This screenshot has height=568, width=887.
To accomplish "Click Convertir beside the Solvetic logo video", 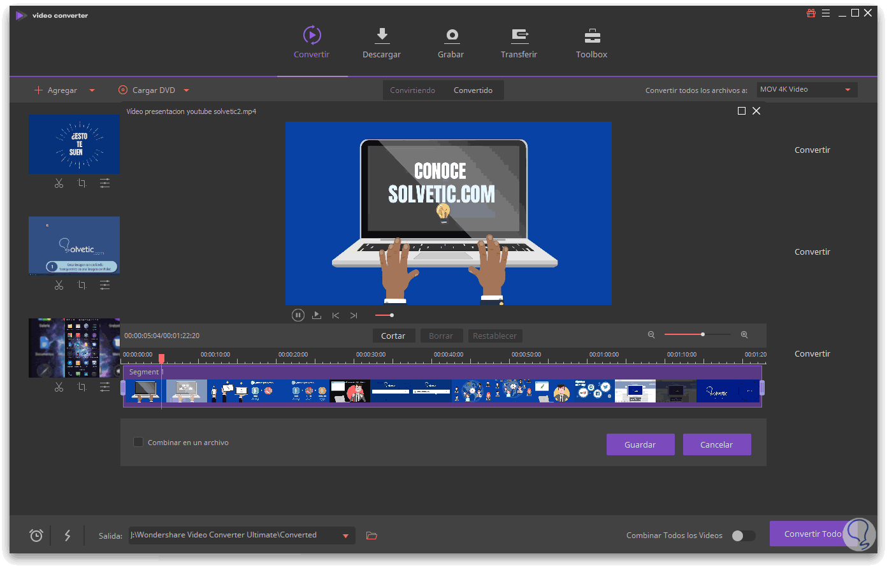I will point(812,252).
